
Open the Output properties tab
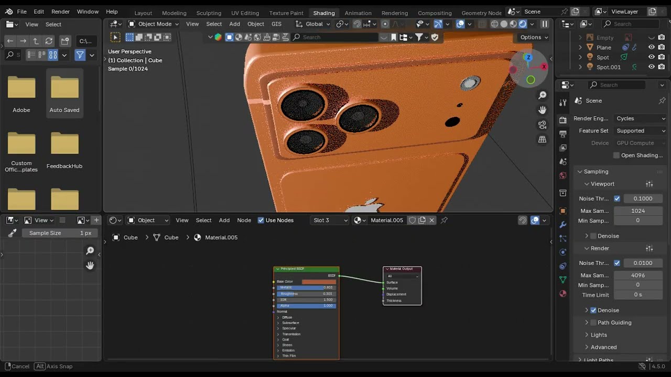click(x=563, y=134)
